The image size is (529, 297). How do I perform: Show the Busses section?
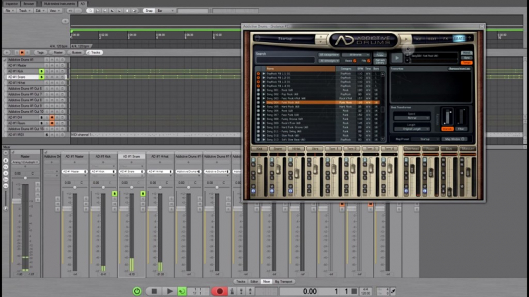pyautogui.click(x=77, y=53)
